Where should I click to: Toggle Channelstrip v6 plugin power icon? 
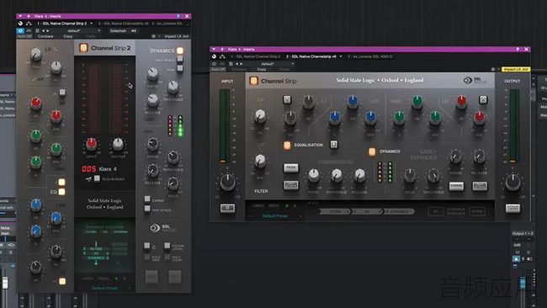click(x=253, y=81)
